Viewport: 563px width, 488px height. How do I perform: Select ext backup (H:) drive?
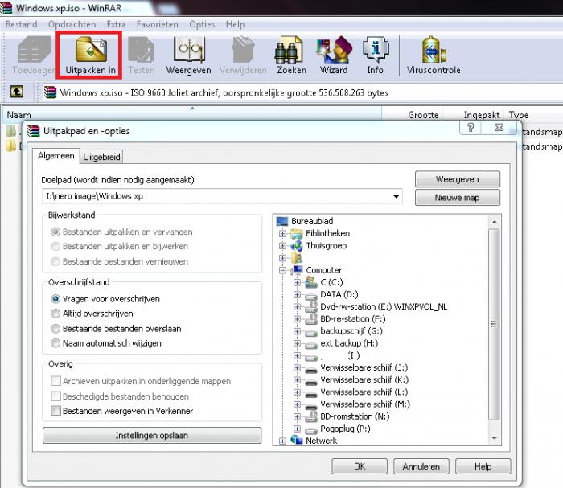(x=349, y=343)
